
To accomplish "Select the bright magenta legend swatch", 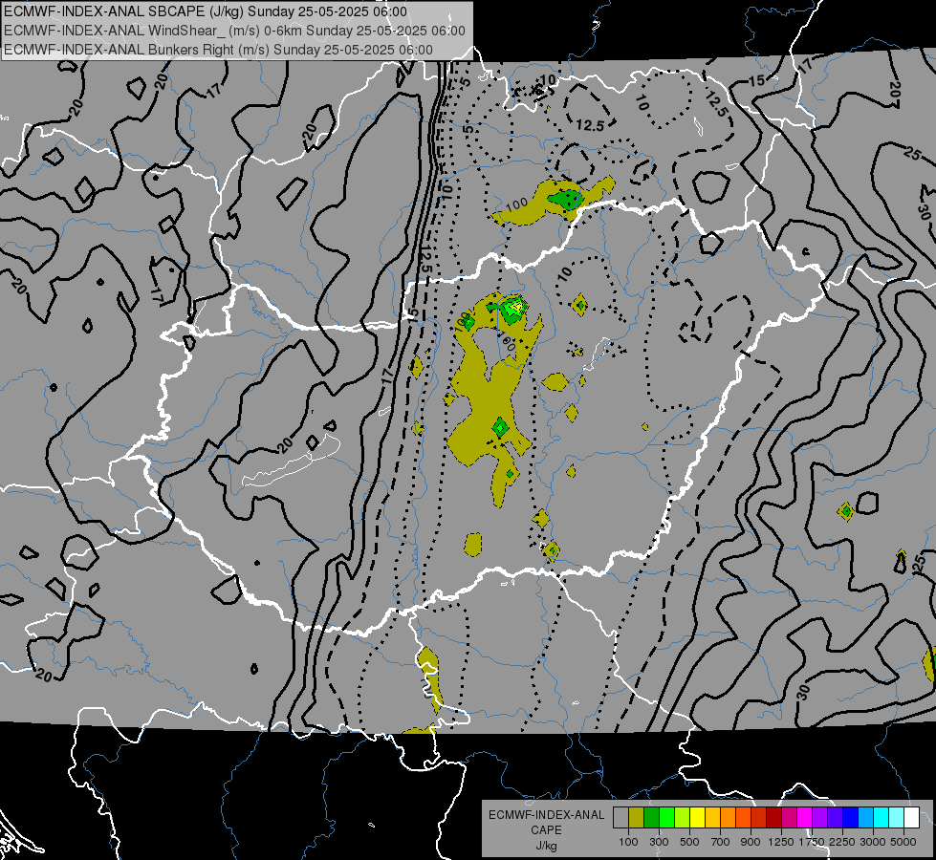I will [x=805, y=817].
